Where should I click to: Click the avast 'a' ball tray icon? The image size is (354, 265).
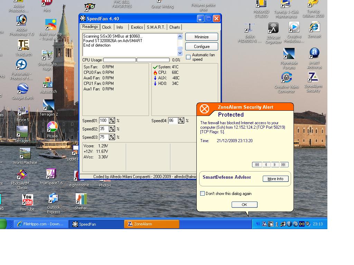click(x=296, y=224)
